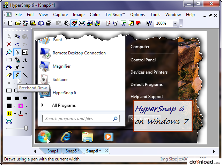
Task: Select the Eraser tool
Action: 9,75
